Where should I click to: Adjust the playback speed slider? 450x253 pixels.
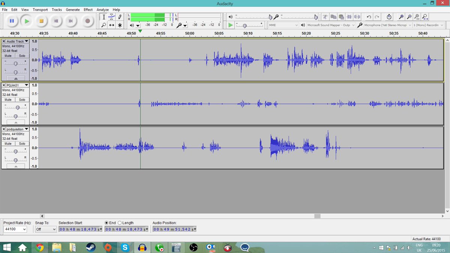pos(244,25)
